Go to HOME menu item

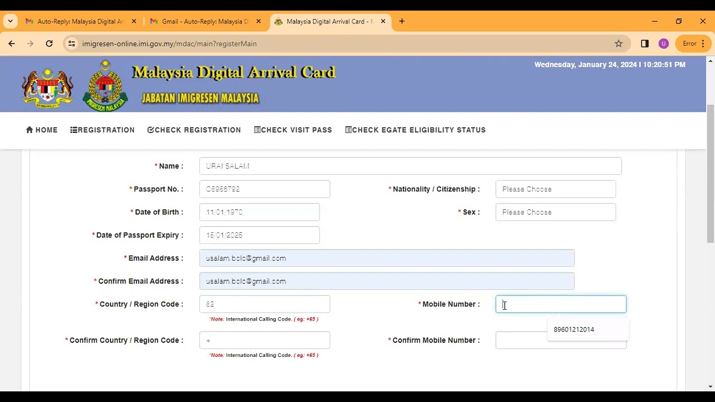pyautogui.click(x=42, y=130)
